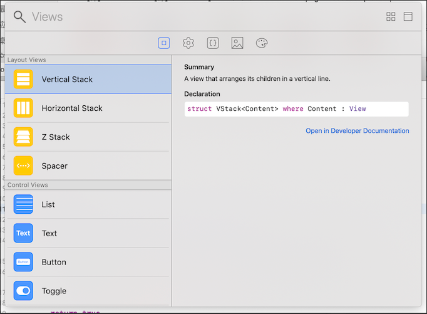Choose the Horizontal Stack icon
The height and width of the screenshot is (314, 427).
pyautogui.click(x=23, y=108)
